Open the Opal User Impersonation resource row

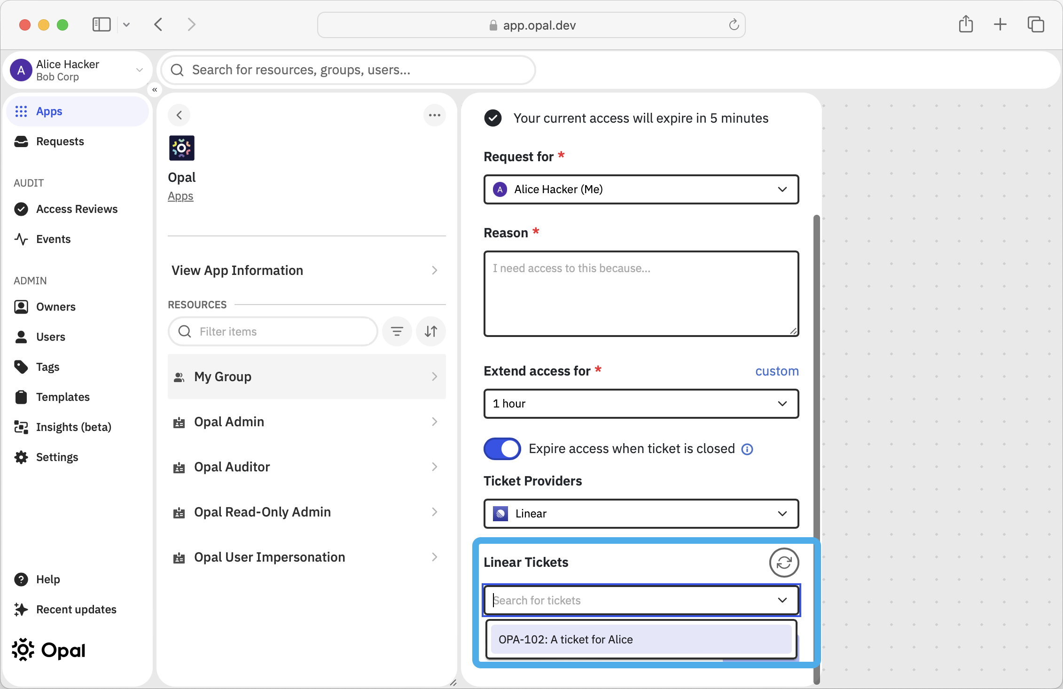click(x=306, y=557)
